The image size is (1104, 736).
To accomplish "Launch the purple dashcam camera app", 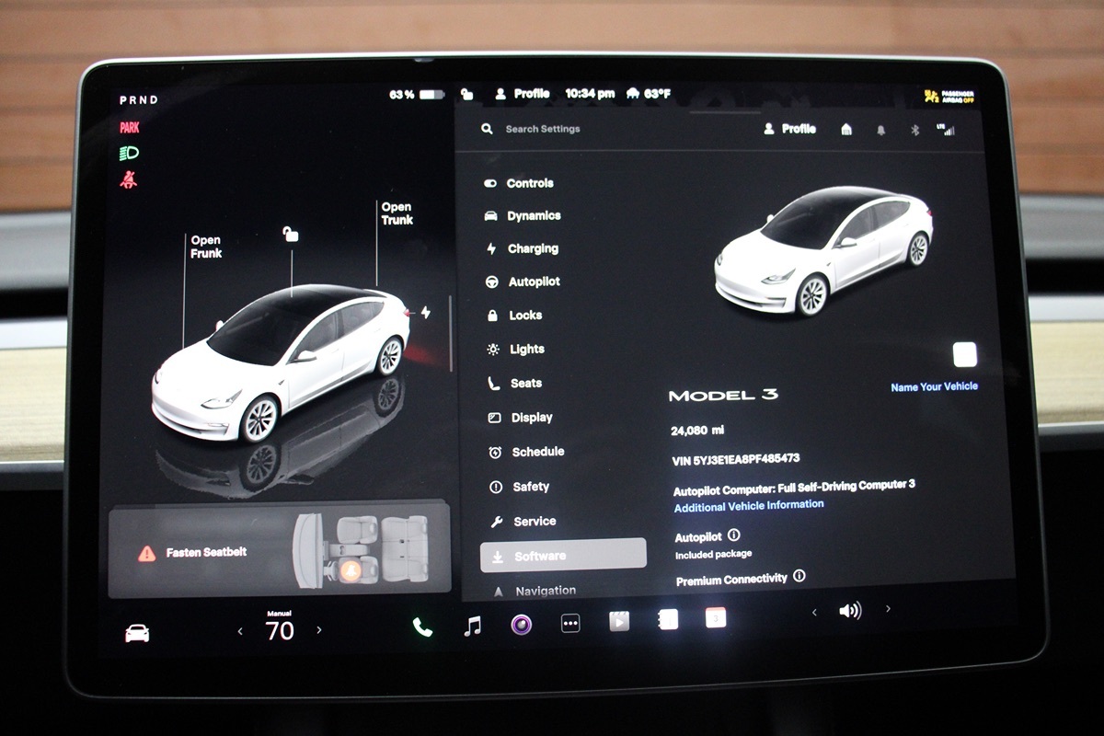I will [x=522, y=626].
